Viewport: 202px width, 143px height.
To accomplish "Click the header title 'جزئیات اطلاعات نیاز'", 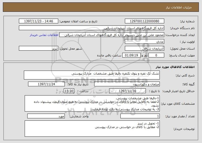I will tap(179, 7).
